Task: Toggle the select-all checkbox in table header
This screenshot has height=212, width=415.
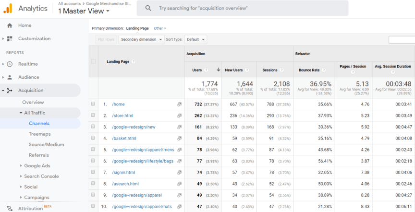Action: tap(93, 61)
